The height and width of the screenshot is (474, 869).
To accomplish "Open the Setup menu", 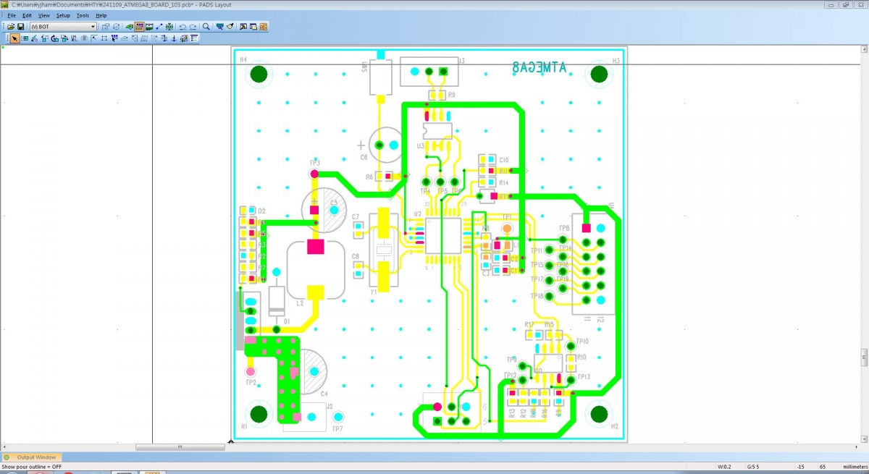I will 63,15.
